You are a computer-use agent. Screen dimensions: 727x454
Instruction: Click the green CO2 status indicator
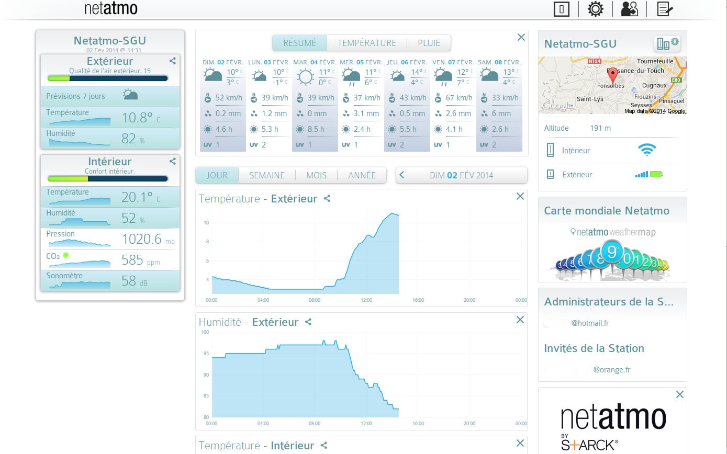click(66, 255)
